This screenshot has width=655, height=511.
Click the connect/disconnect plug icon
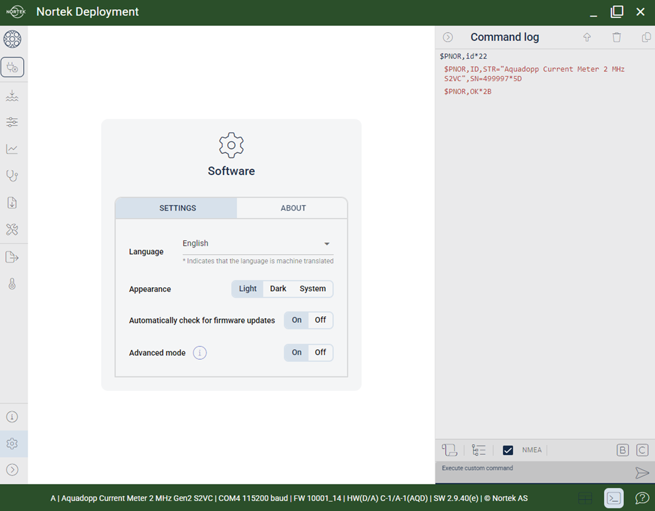point(12,67)
